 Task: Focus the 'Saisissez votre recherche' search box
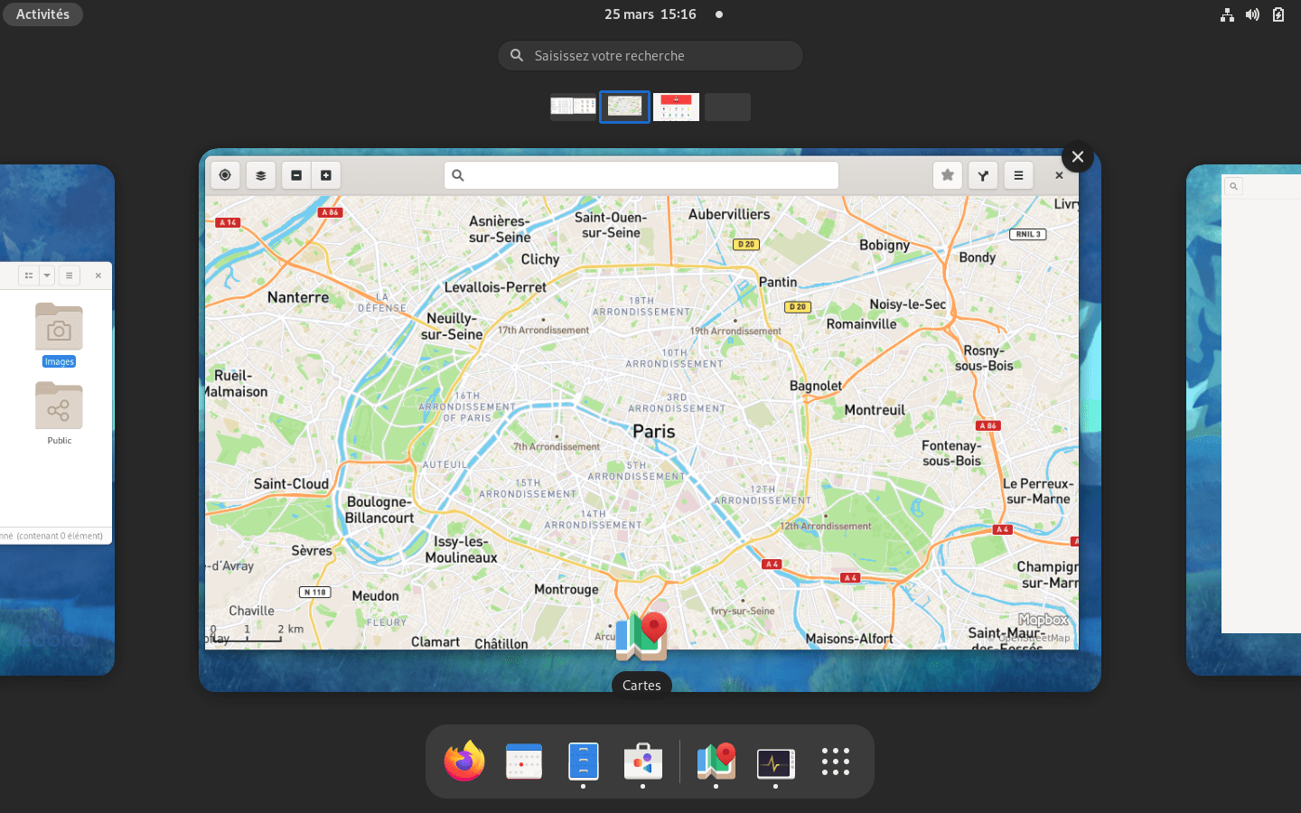click(650, 56)
